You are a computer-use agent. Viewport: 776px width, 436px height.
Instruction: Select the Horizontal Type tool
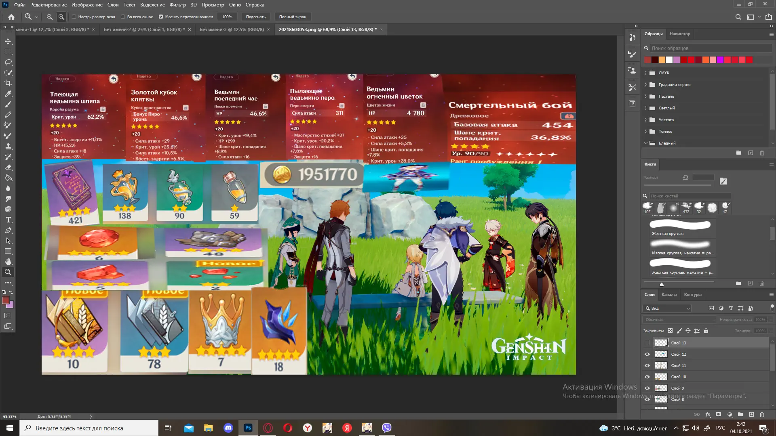tap(8, 220)
